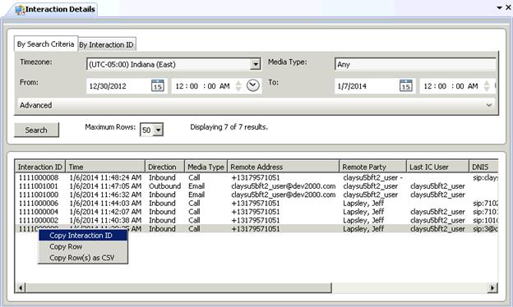Increment the From time spinner
This screenshot has height=307, width=513.
point(238,83)
